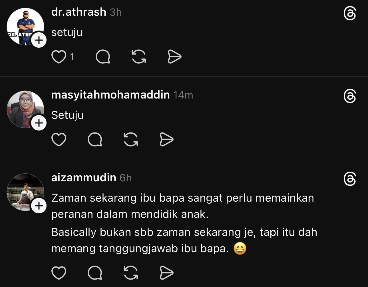Reply to masyitahmohamaddin's comment
The image size is (368, 287).
click(95, 139)
